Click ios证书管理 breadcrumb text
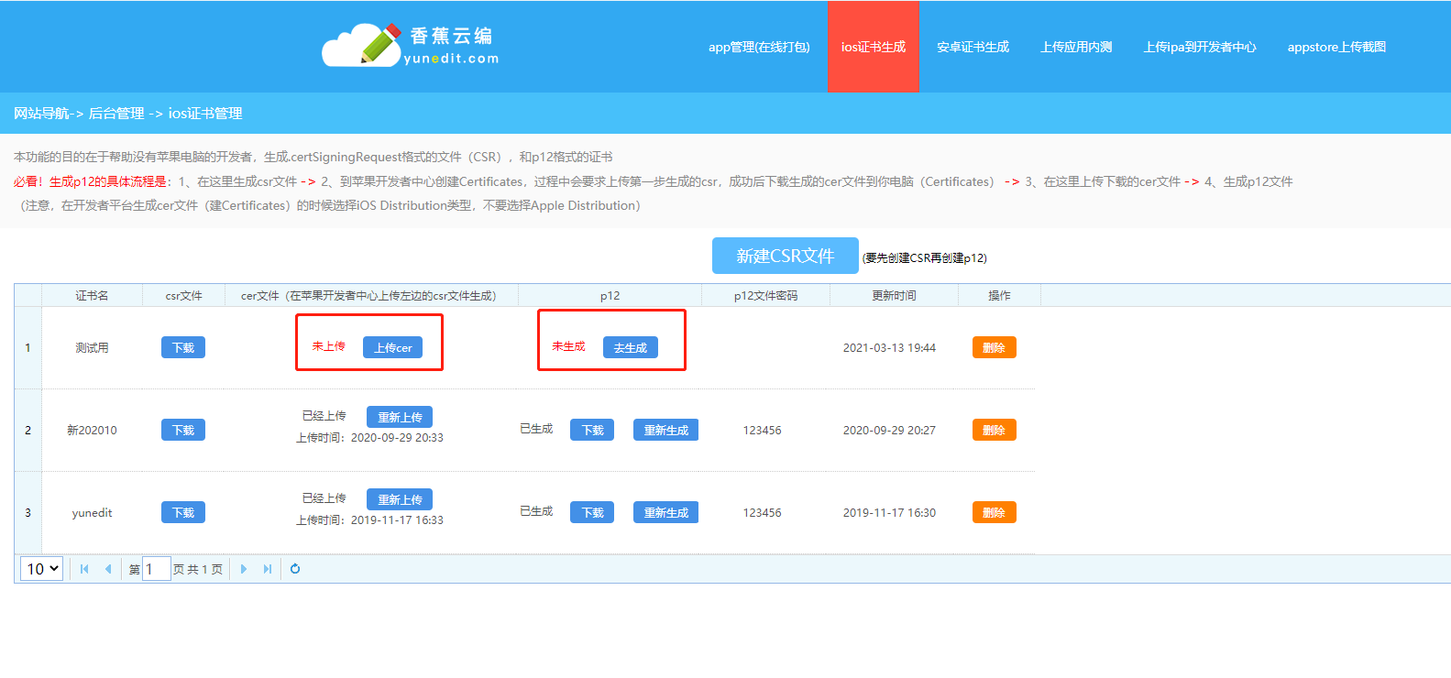The width and height of the screenshot is (1451, 678). [x=205, y=114]
